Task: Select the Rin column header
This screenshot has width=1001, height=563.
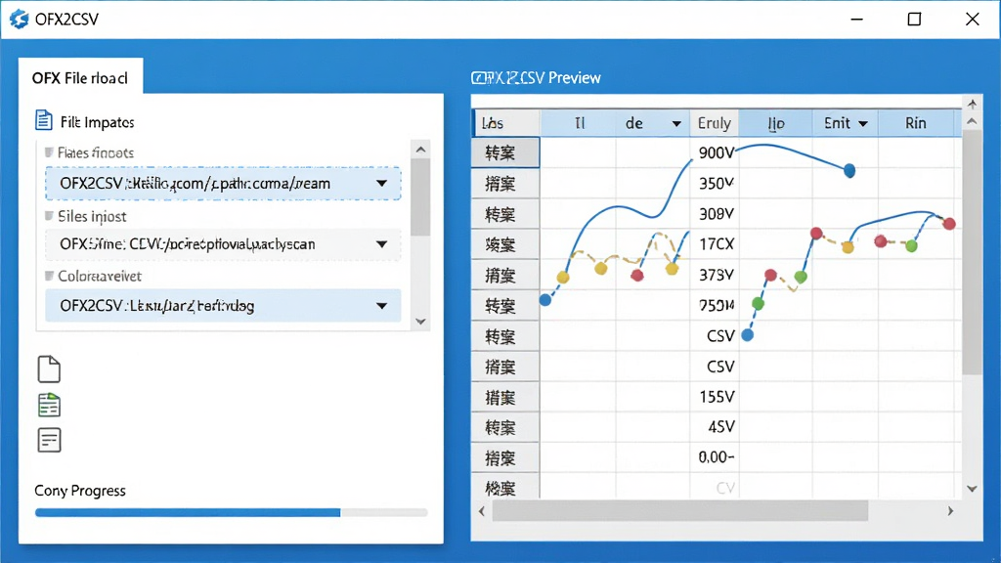Action: pyautogui.click(x=915, y=123)
